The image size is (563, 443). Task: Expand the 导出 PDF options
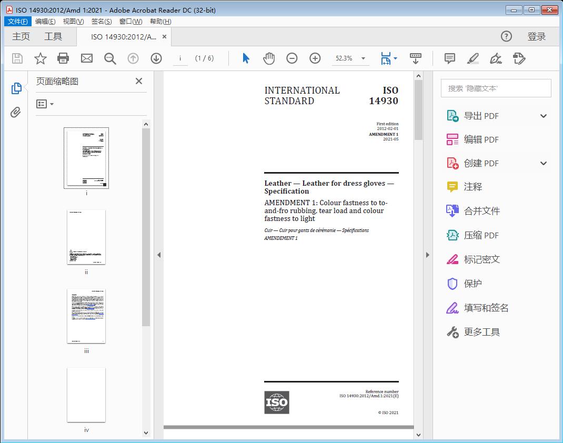[x=544, y=116]
